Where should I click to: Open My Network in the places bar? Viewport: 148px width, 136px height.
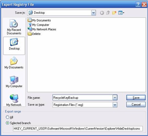coord(14,100)
